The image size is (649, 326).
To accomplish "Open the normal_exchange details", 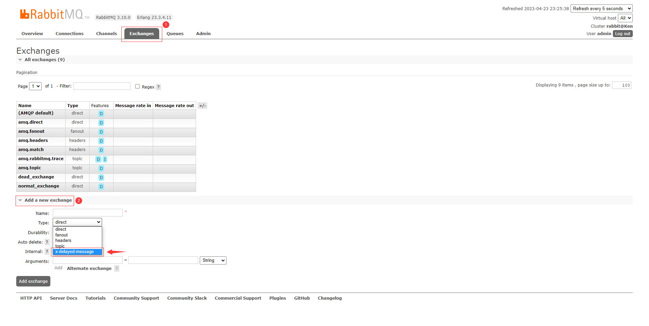I will pyautogui.click(x=39, y=186).
